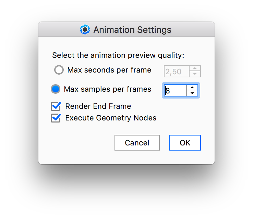Click down arrow of seconds per frame stepper
253x219 pixels.
pyautogui.click(x=195, y=74)
